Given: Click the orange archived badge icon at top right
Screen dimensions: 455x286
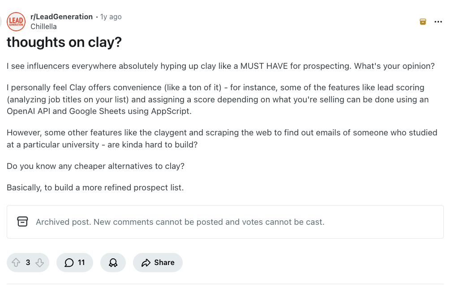Looking at the screenshot, I should click(x=422, y=21).
